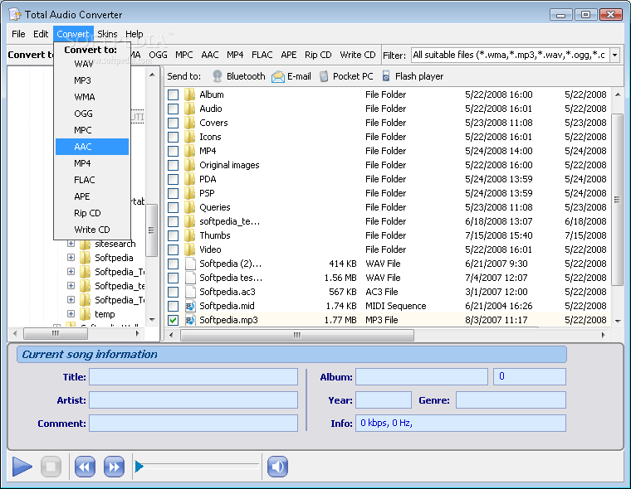Click the PSP folder icon
Screen dimensions: 631x489
pos(189,193)
